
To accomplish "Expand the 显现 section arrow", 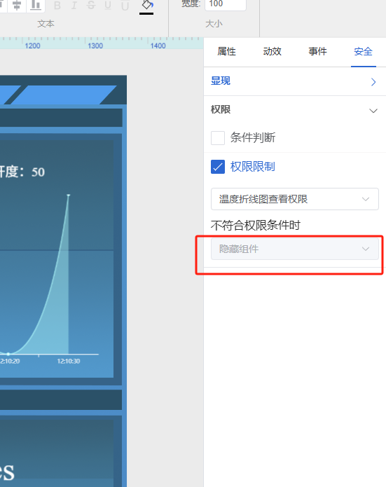I will pos(373,82).
